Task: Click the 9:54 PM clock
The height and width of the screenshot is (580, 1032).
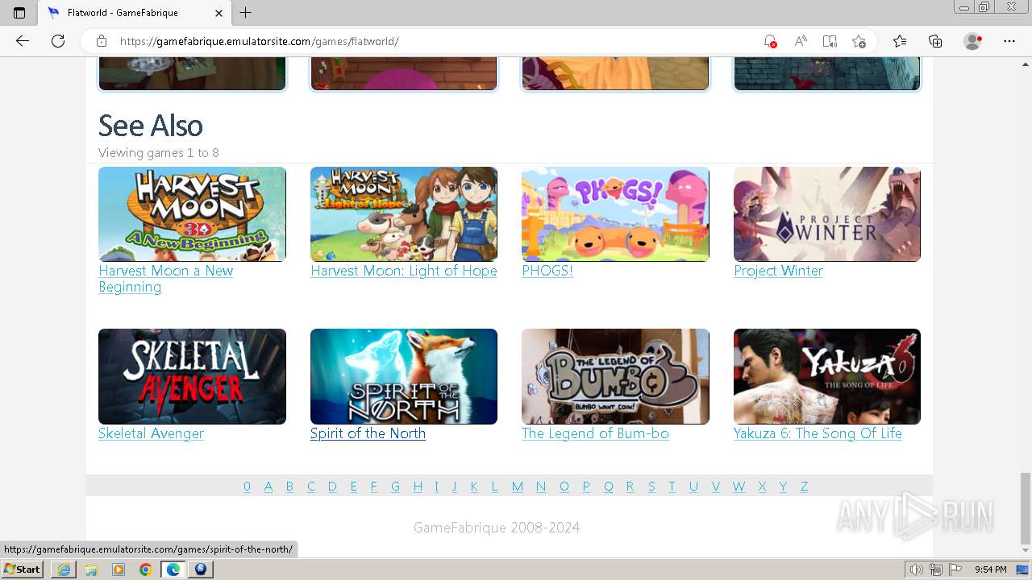Action: 990,570
